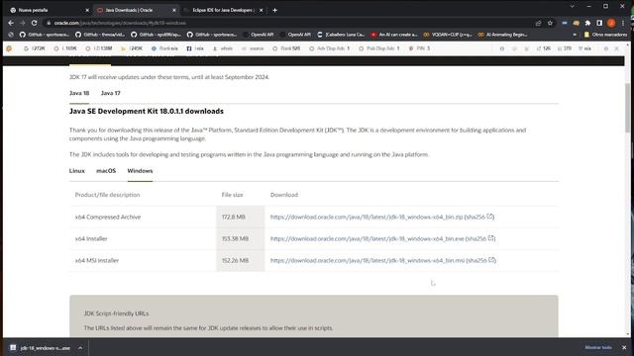Reload the Oracle downloads page
Image resolution: width=634 pixels, height=356 pixels.
(x=34, y=23)
